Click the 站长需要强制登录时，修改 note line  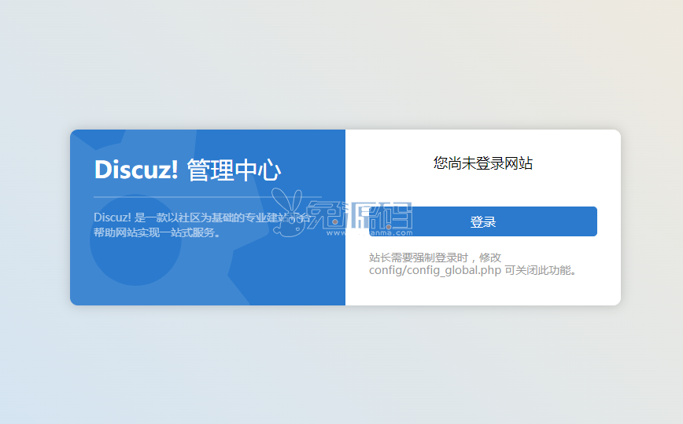(x=435, y=258)
